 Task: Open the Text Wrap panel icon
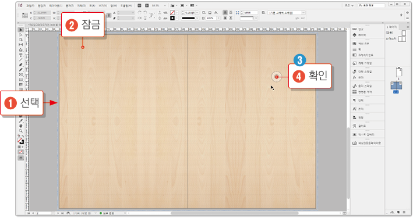coord(355,135)
